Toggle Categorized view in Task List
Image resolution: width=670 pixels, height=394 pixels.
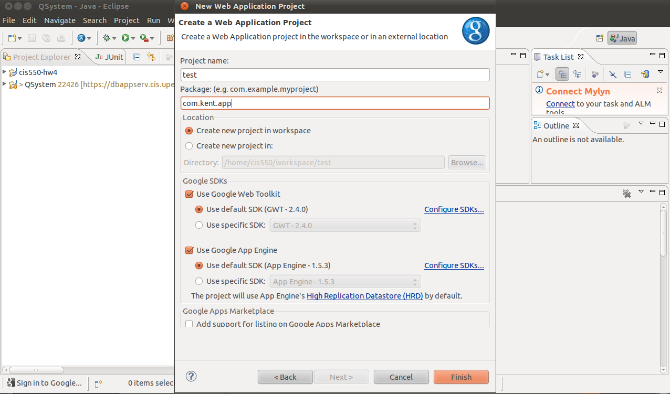coord(562,74)
